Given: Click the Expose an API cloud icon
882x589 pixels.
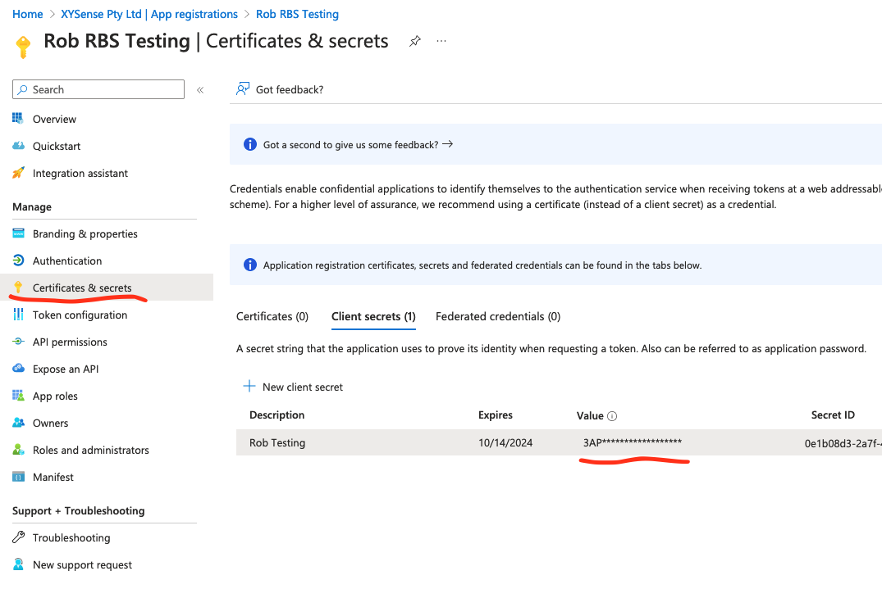Looking at the screenshot, I should click(x=18, y=369).
